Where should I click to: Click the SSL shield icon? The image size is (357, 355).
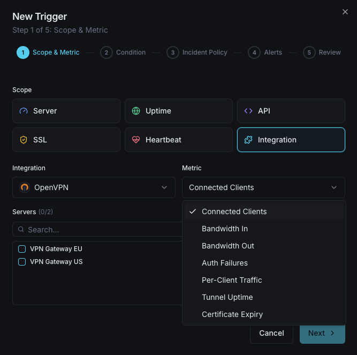pyautogui.click(x=24, y=140)
